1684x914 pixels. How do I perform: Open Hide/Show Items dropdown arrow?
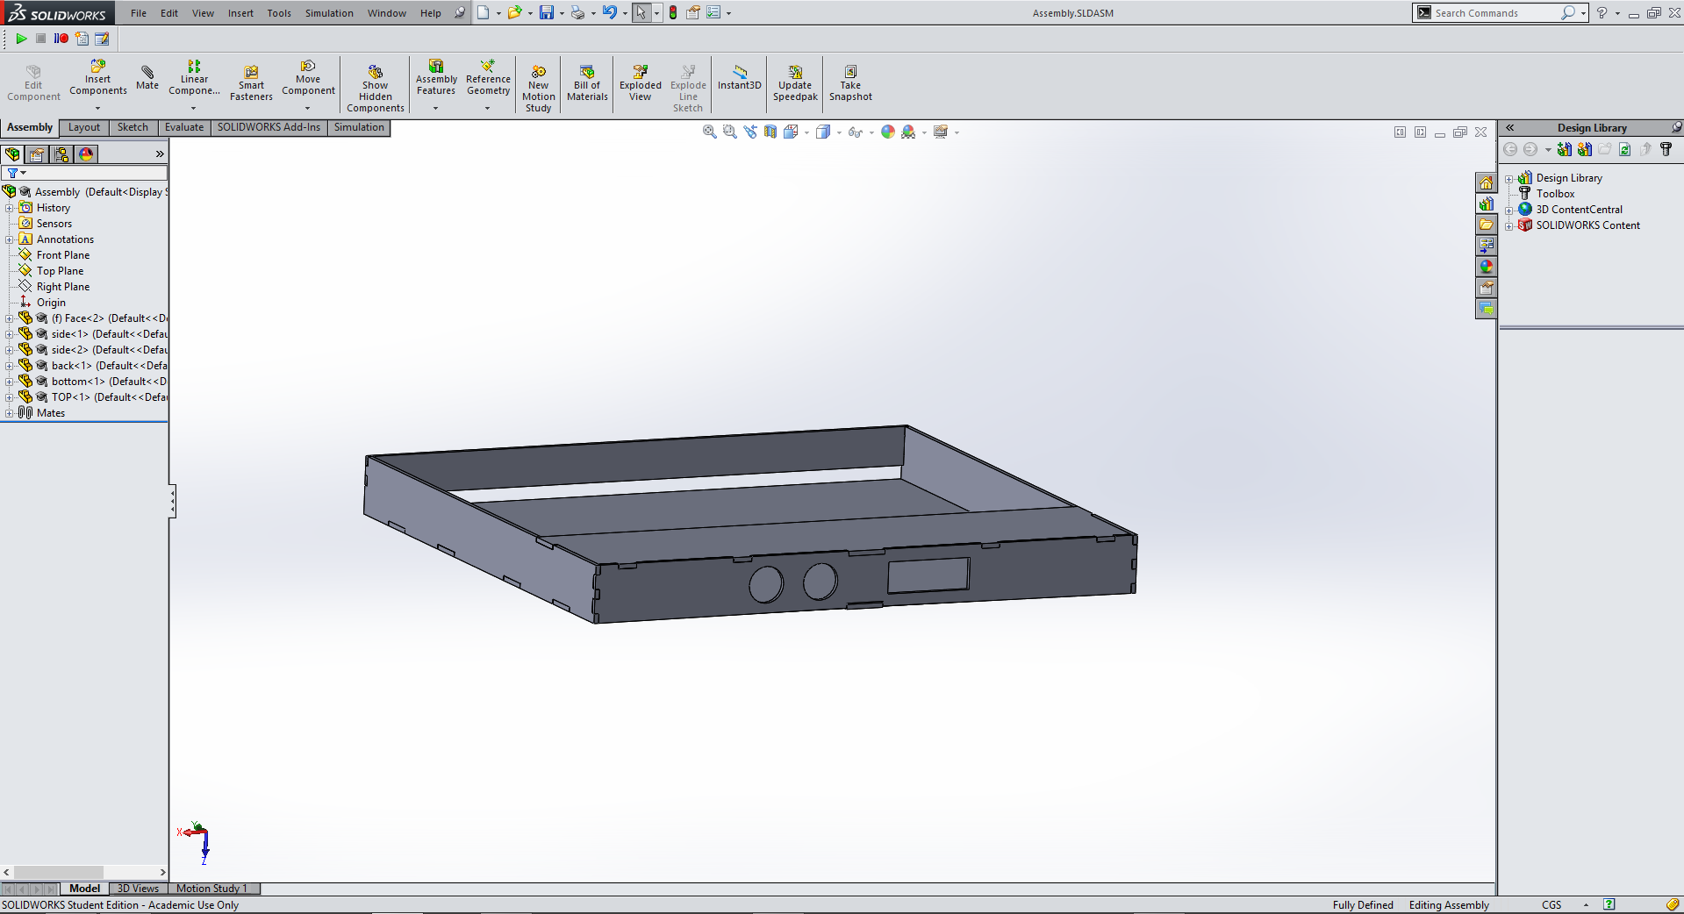[871, 132]
